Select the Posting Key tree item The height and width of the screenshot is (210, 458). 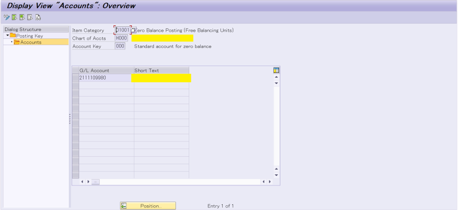click(x=30, y=36)
